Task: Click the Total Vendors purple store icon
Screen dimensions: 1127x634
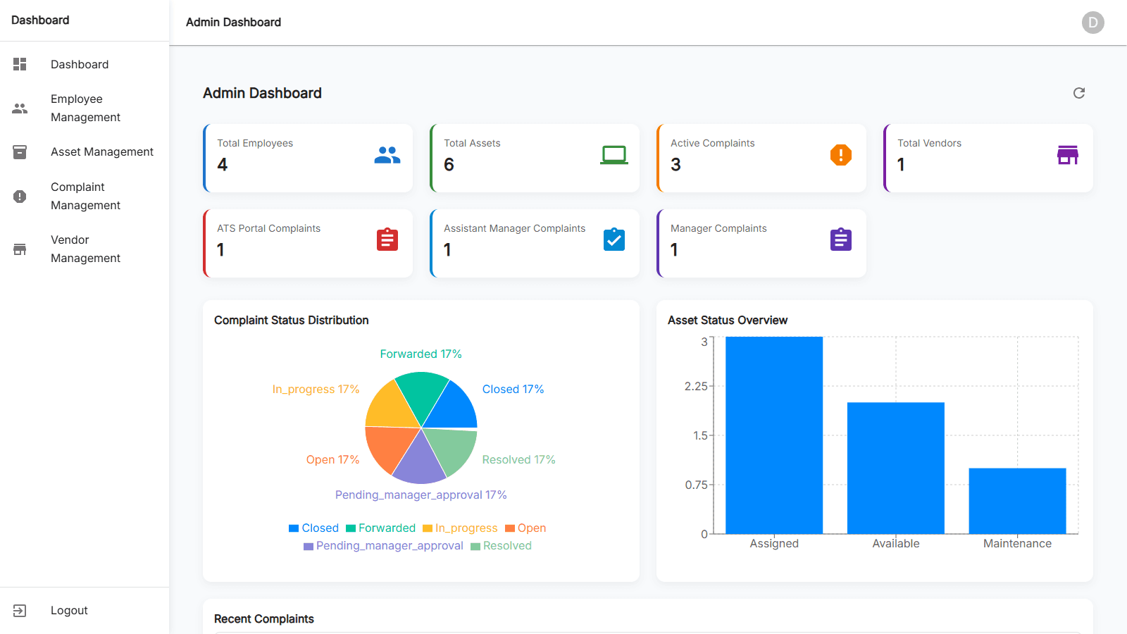Action: (1068, 155)
